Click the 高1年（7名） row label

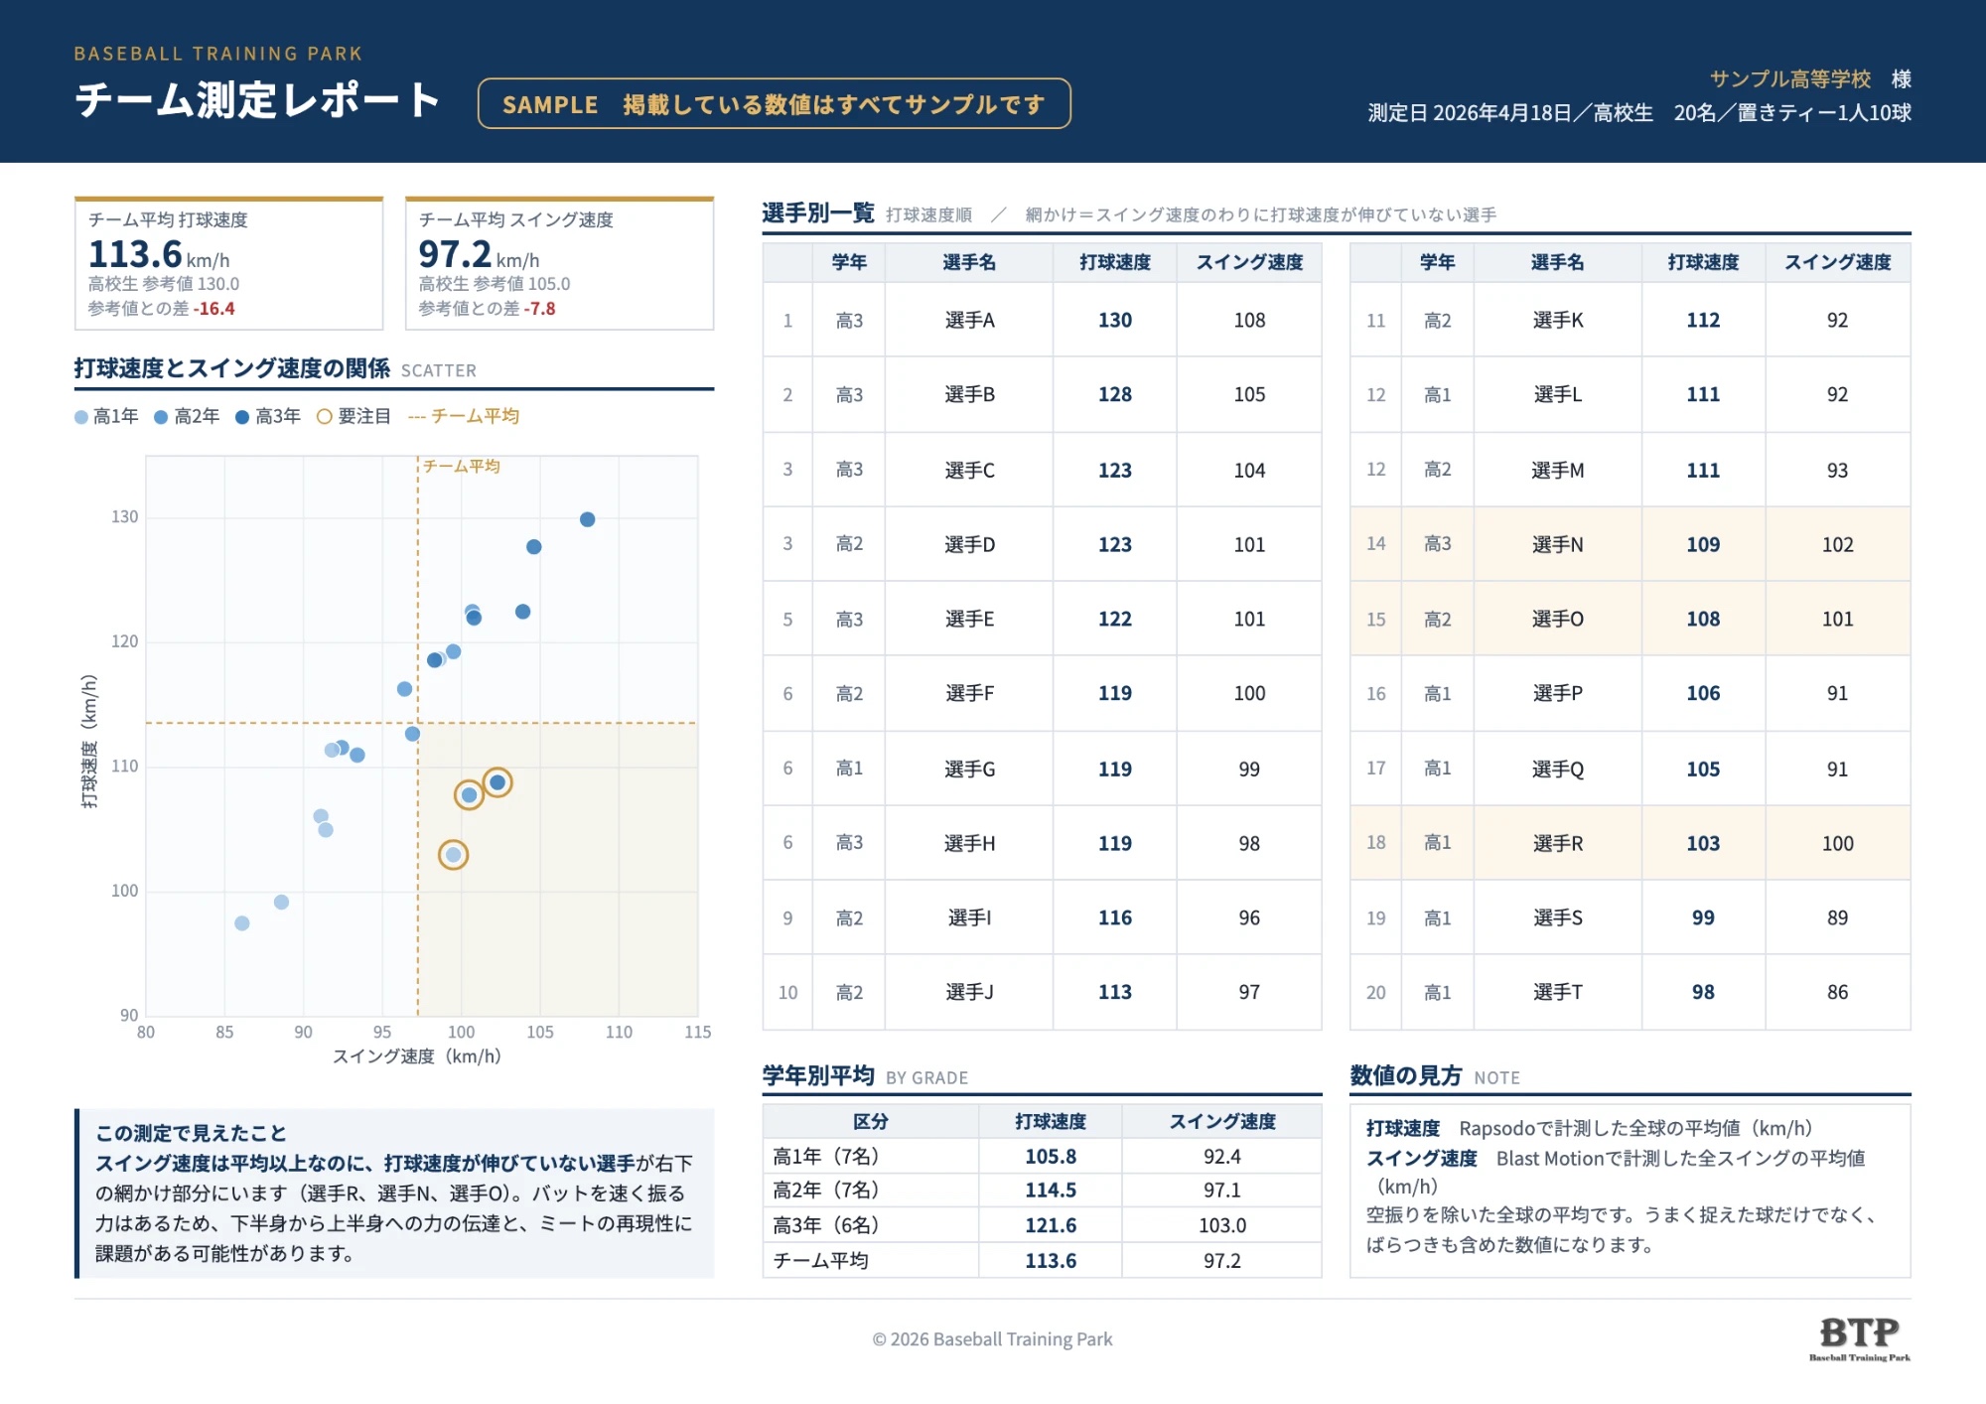(x=826, y=1156)
